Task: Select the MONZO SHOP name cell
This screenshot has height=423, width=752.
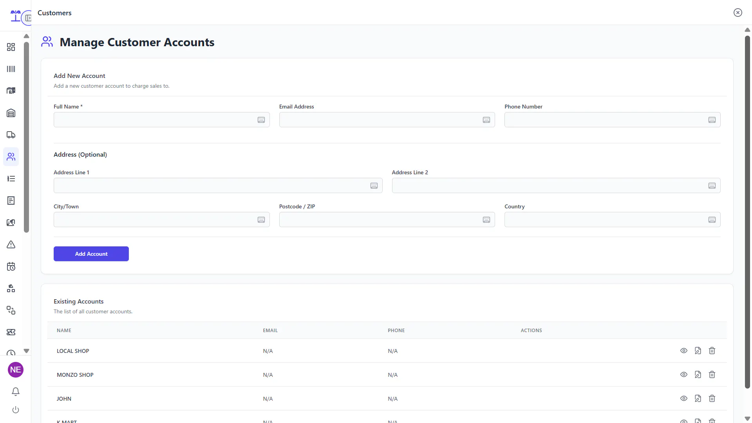Action: [75, 375]
